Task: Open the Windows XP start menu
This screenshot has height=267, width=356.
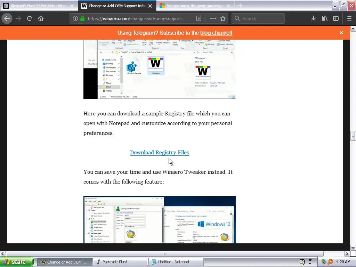Action: click(17, 262)
